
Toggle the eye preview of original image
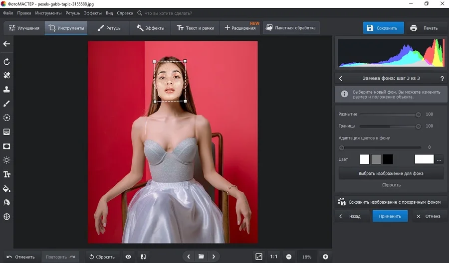point(128,257)
